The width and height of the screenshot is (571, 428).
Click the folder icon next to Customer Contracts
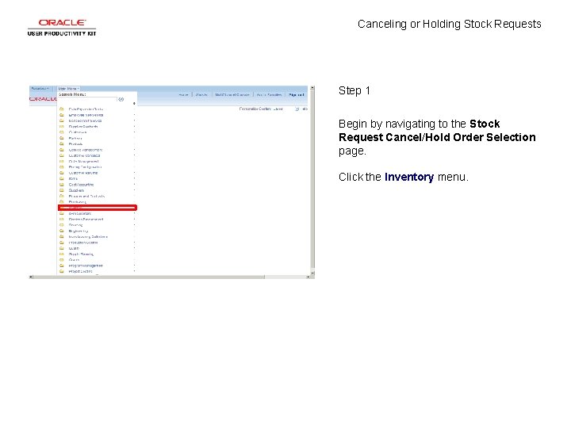tap(62, 155)
